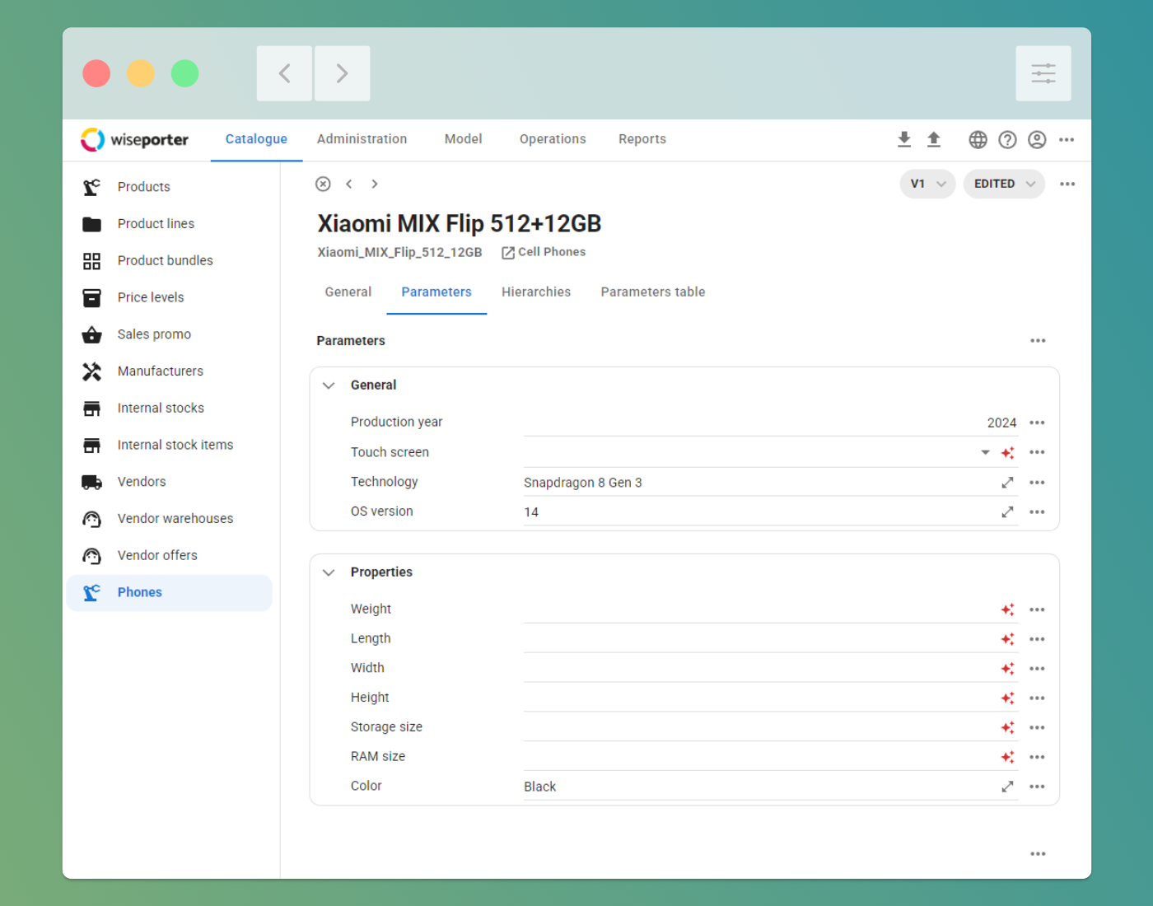Open Vendors in the sidebar
Viewport: 1153px width, 906px height.
(169, 482)
